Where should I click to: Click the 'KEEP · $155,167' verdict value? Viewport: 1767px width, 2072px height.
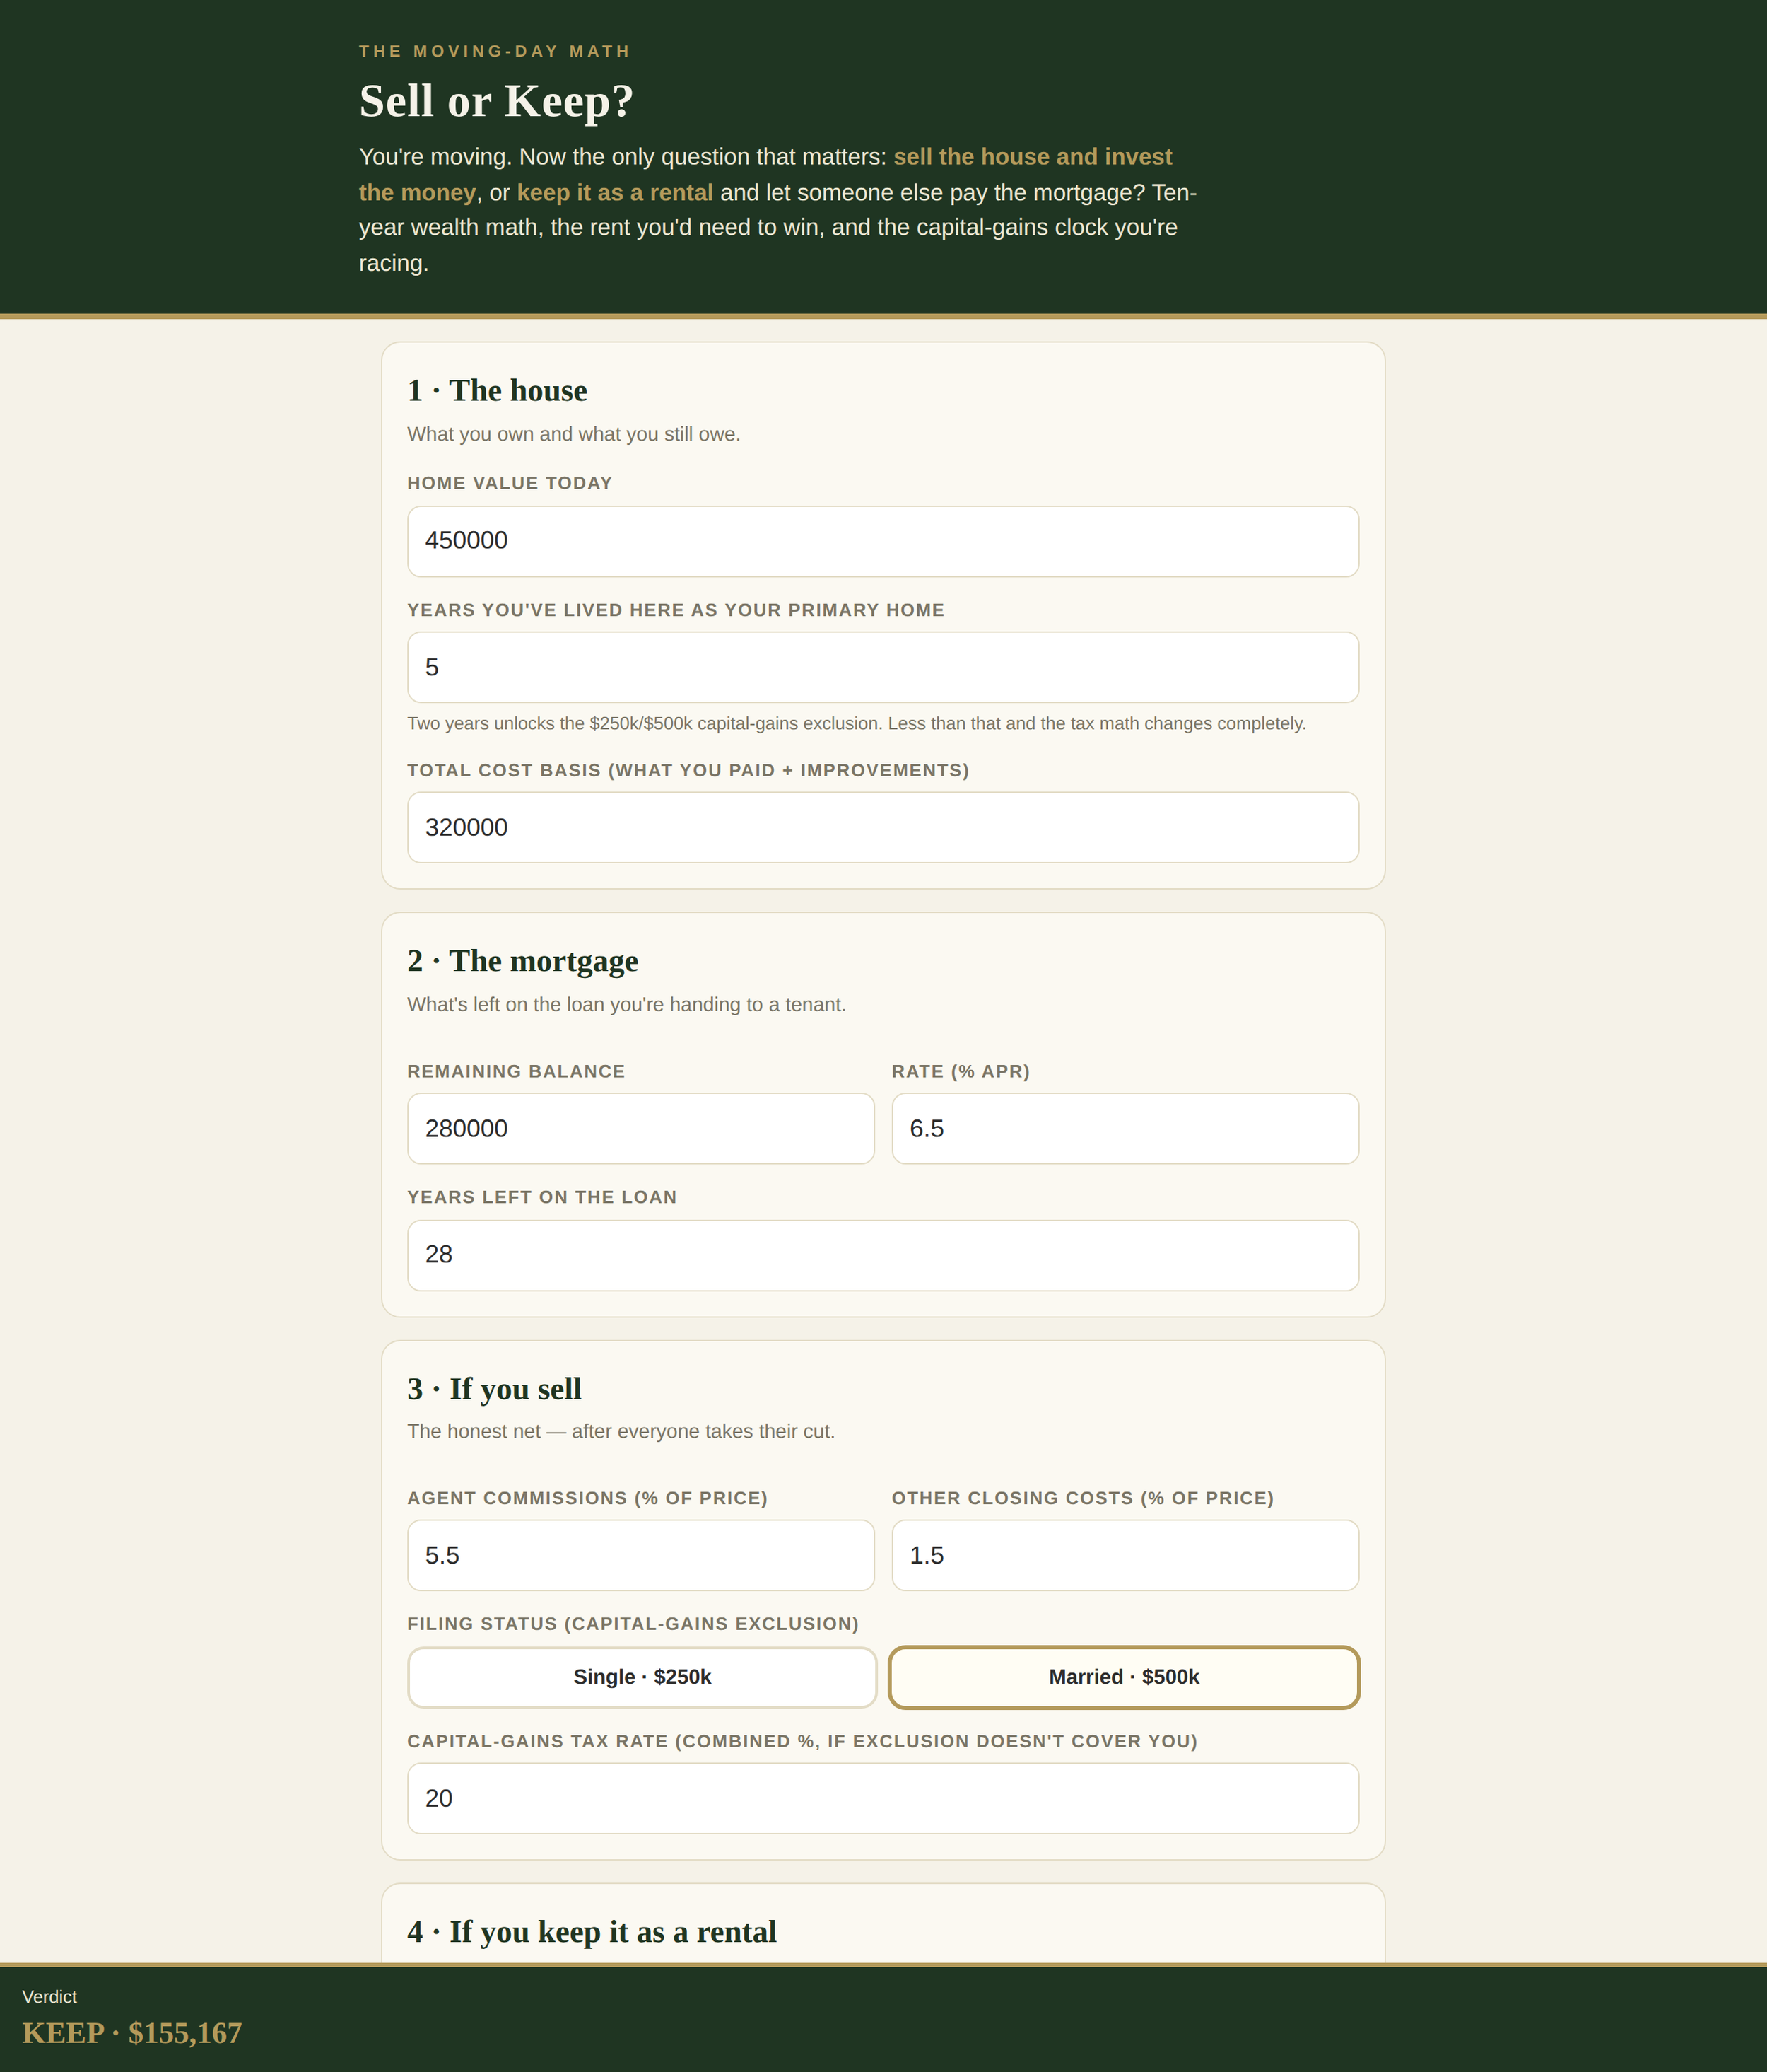132,2033
